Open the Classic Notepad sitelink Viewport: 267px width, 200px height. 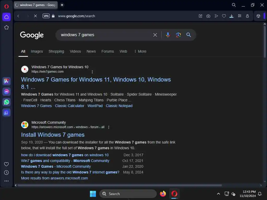(x=119, y=106)
